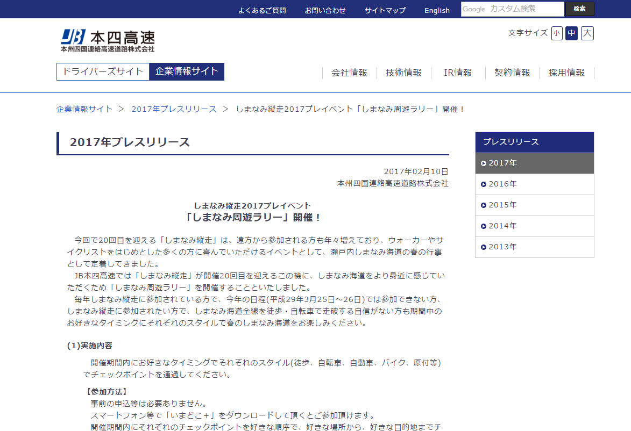This screenshot has height=431, width=631.
Task: Select 2016年 in the press release sidebar
Action: 534,184
